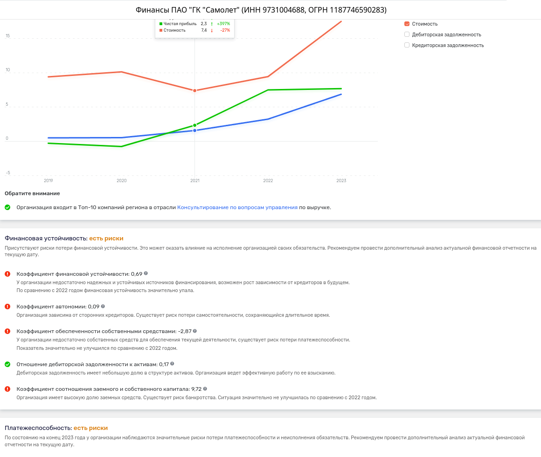Click green check icon for дебиторской задолженности

7,364
